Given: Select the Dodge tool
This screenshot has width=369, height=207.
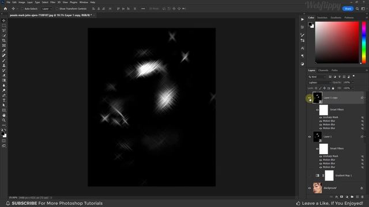Looking at the screenshot, I should click(4, 90).
